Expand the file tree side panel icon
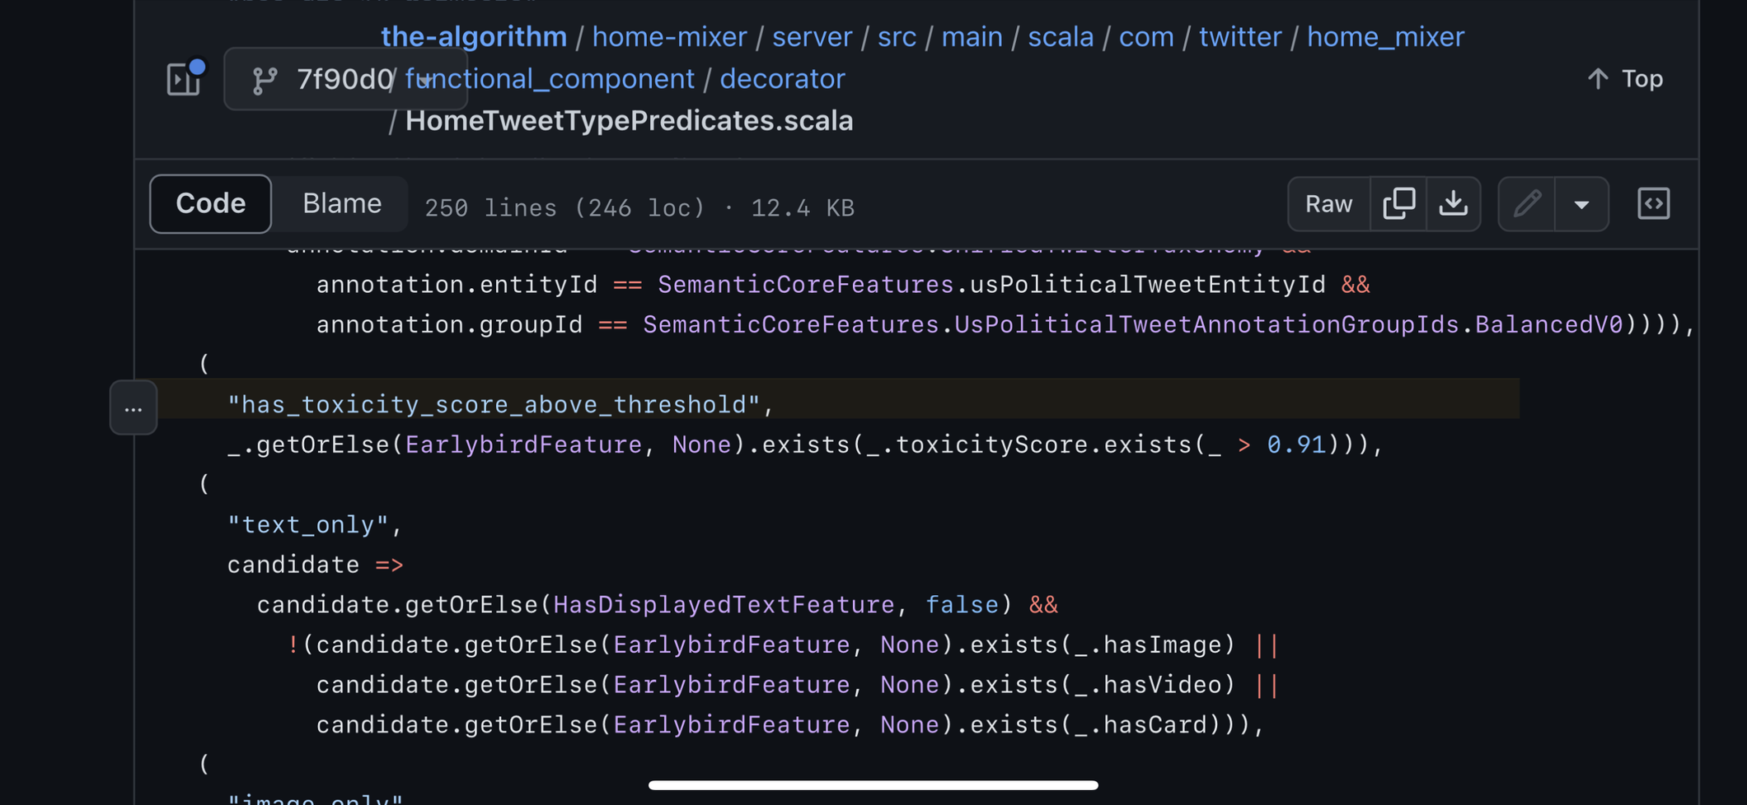Viewport: 1747px width, 805px height. 185,79
